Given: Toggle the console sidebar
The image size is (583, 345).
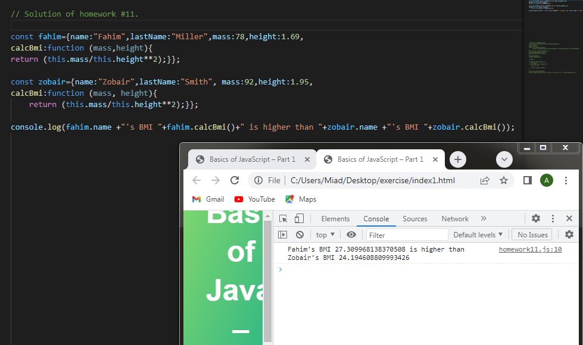Looking at the screenshot, I should 283,235.
